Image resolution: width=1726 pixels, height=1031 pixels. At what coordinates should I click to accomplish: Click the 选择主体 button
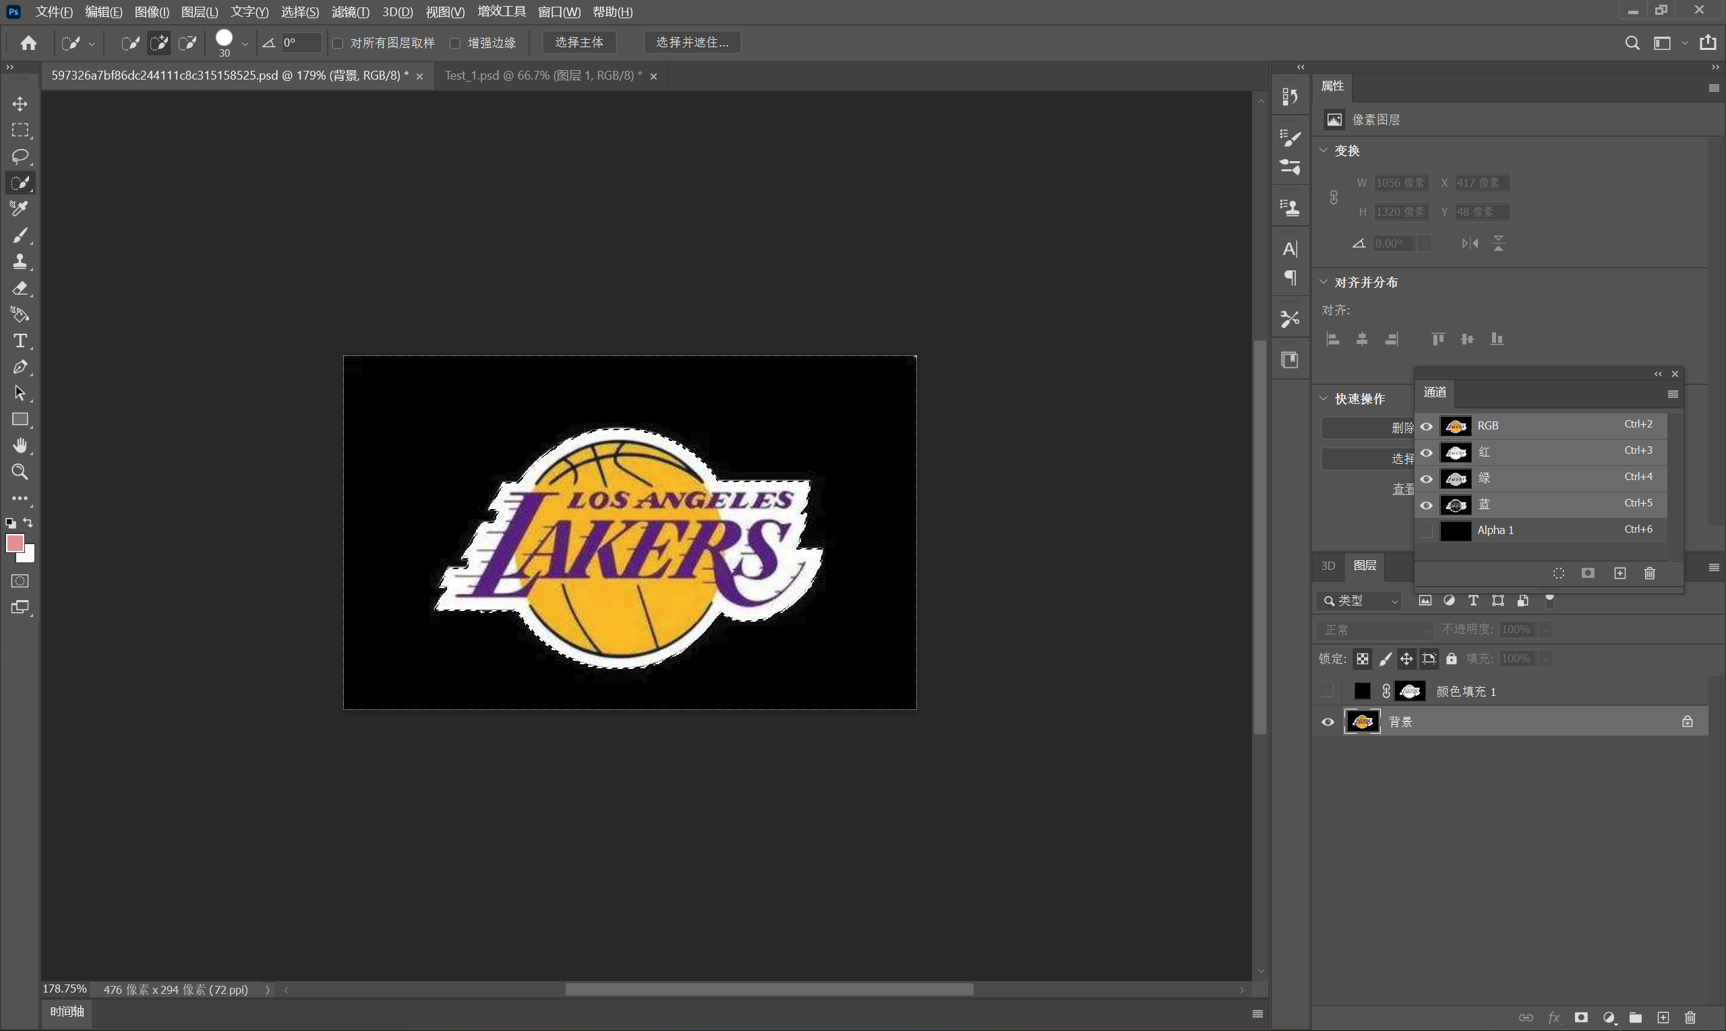578,42
